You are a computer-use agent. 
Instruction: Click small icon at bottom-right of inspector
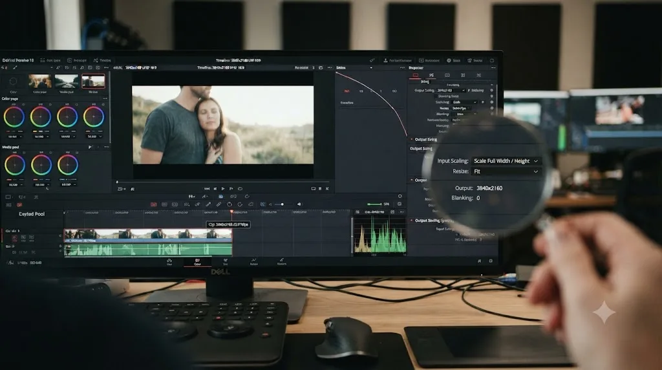pos(491,261)
